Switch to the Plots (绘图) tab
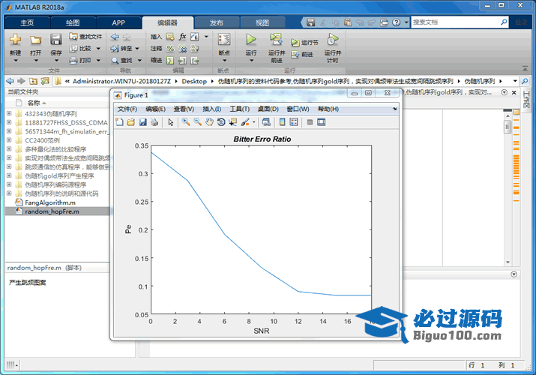 click(x=73, y=23)
